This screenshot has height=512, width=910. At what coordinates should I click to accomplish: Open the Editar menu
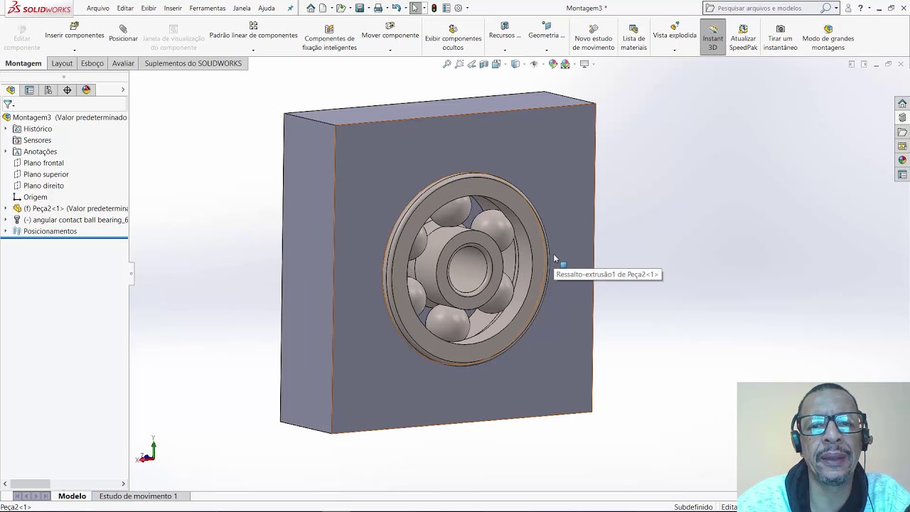coord(125,8)
